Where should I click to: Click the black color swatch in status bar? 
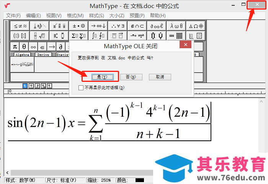(x=140, y=180)
